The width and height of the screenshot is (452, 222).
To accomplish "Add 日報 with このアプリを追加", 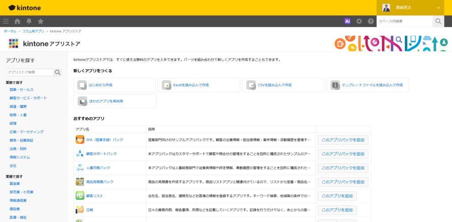I will (337, 210).
